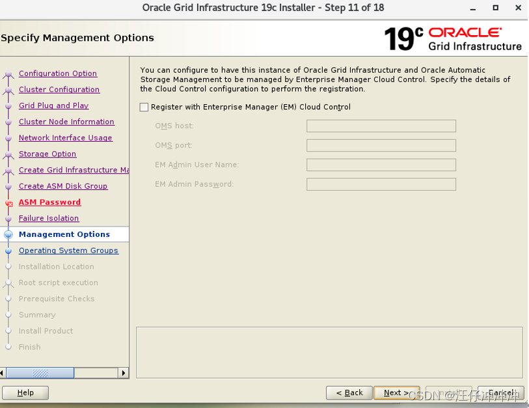Image resolution: width=529 pixels, height=408 pixels.
Task: Click the step node icon beside Configuration Option
Action: 8,75
